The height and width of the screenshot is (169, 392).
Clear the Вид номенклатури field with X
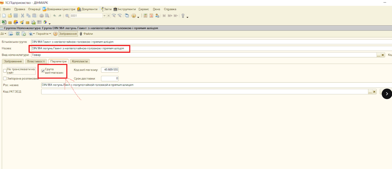coord(383,55)
